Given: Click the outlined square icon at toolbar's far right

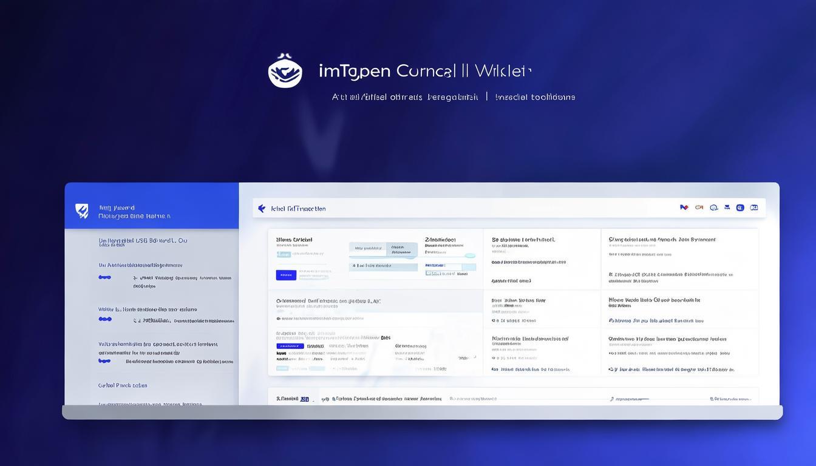Looking at the screenshot, I should point(754,208).
